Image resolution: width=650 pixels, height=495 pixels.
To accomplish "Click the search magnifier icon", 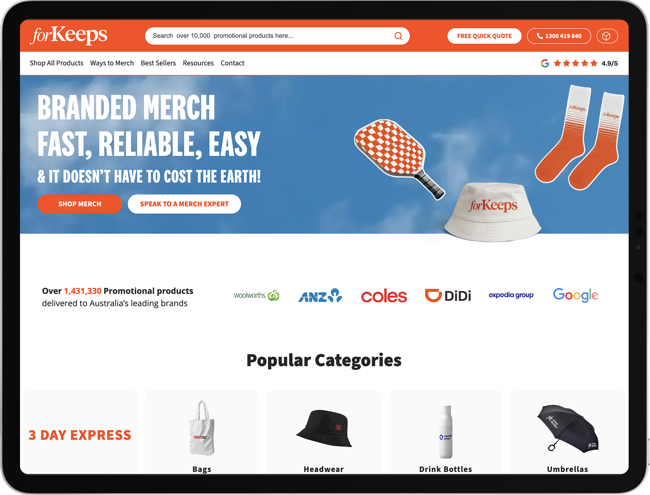I will coord(398,36).
